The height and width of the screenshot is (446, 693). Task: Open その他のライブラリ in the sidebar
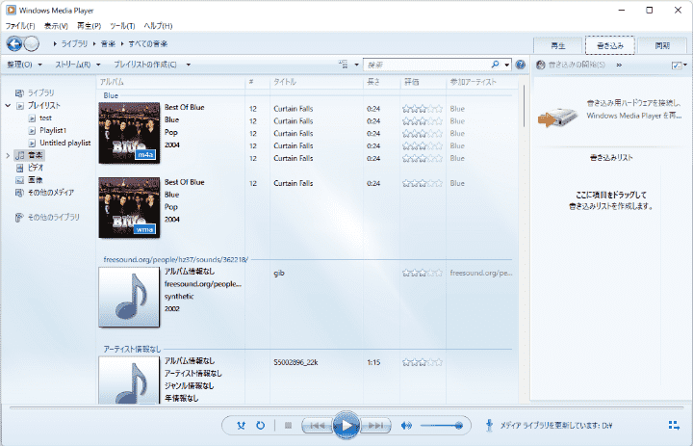click(x=54, y=218)
